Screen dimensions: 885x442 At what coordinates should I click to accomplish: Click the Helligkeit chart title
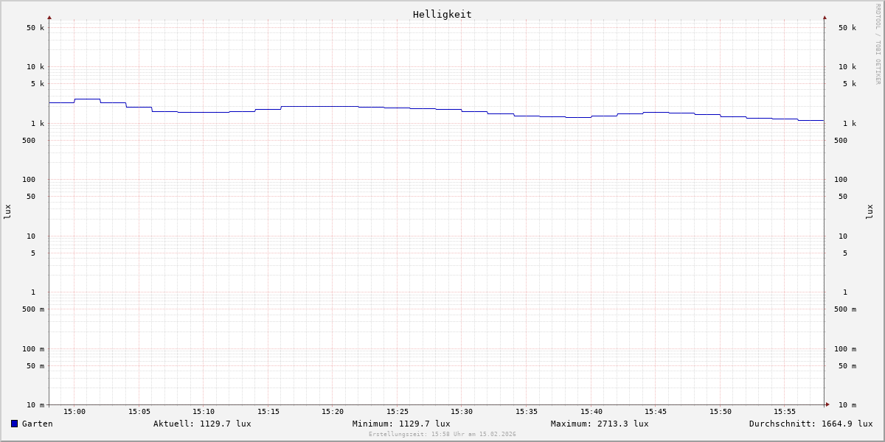pyautogui.click(x=442, y=14)
